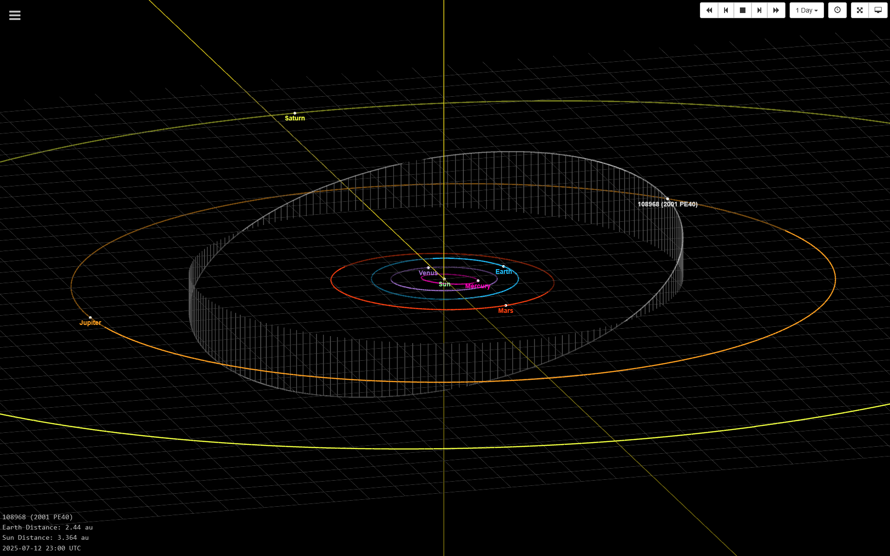Step forward one time interval
This screenshot has width=890, height=556.
tap(759, 10)
